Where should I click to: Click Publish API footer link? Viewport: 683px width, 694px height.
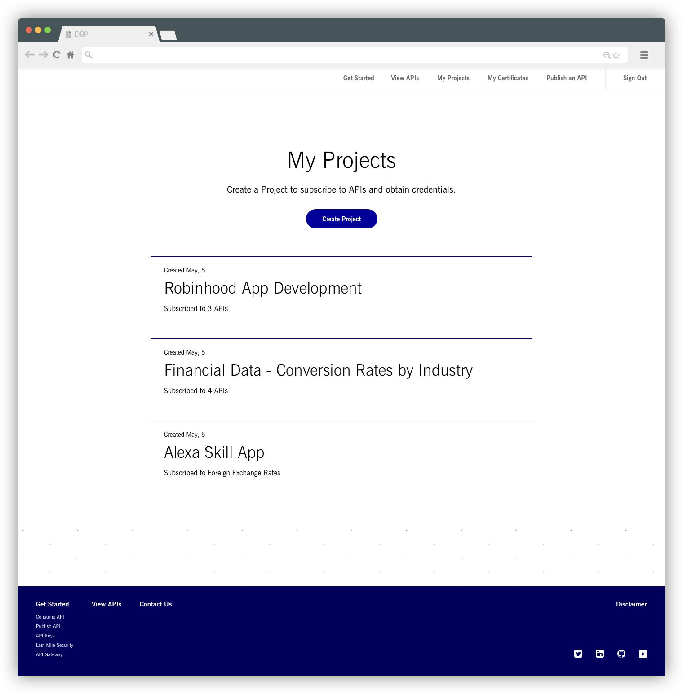(48, 626)
